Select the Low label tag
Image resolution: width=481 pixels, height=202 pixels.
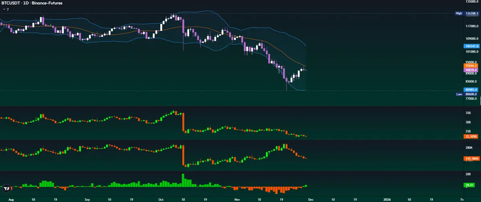459,94
